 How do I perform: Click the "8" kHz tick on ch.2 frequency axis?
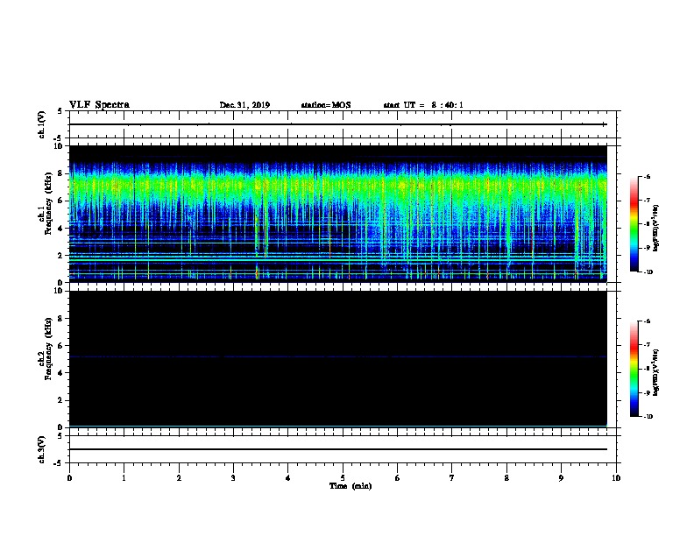(60, 318)
